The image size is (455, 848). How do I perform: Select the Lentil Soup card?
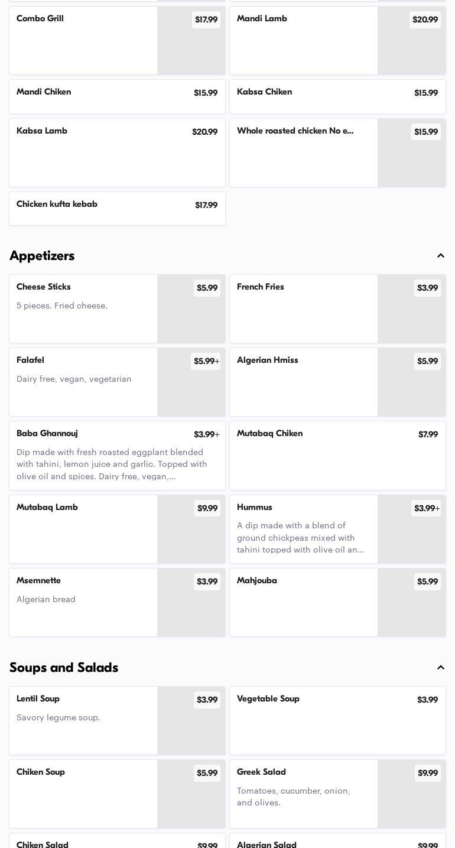coord(83,720)
